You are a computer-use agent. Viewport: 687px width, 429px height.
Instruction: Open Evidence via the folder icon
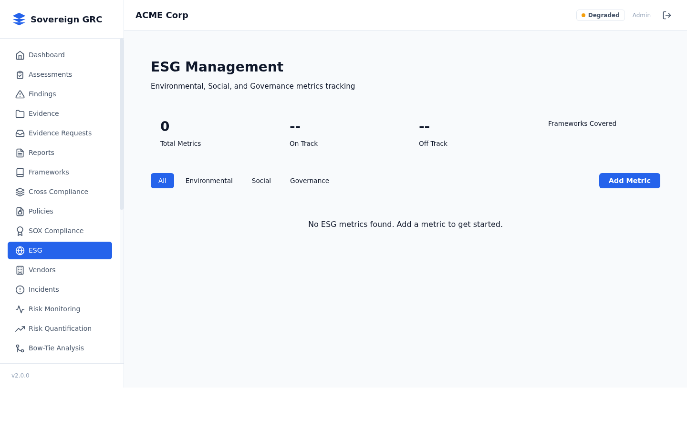click(20, 113)
